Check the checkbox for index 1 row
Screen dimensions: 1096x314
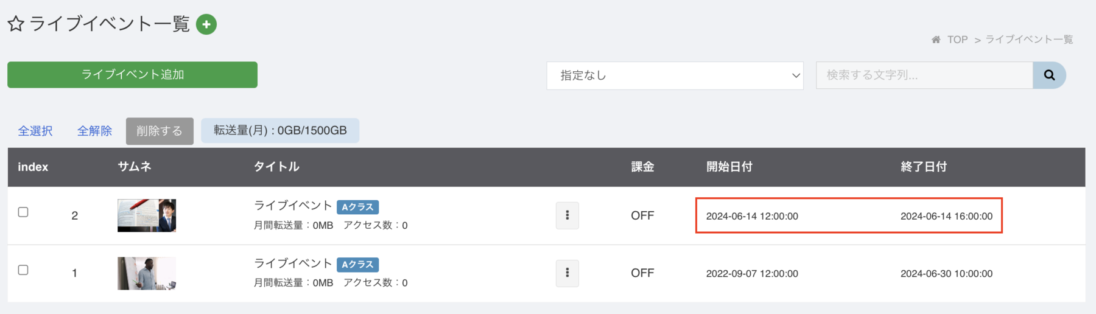point(23,270)
